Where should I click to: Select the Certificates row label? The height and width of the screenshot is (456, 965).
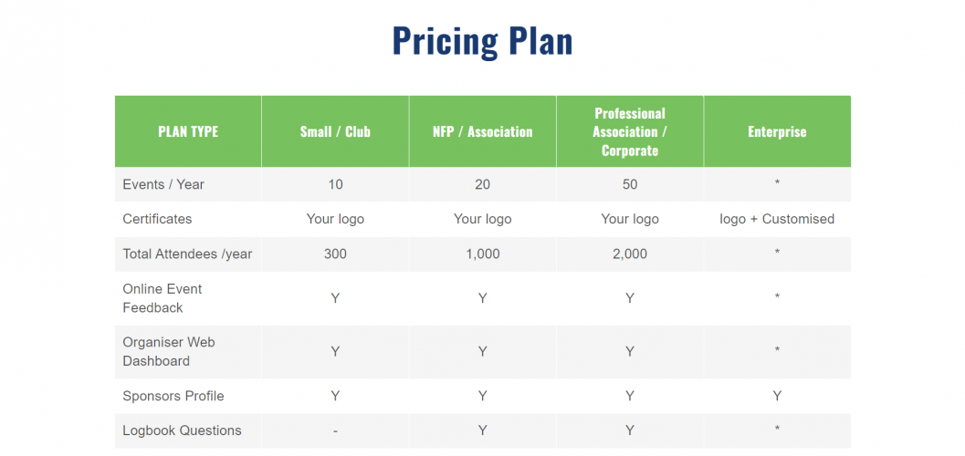(157, 219)
